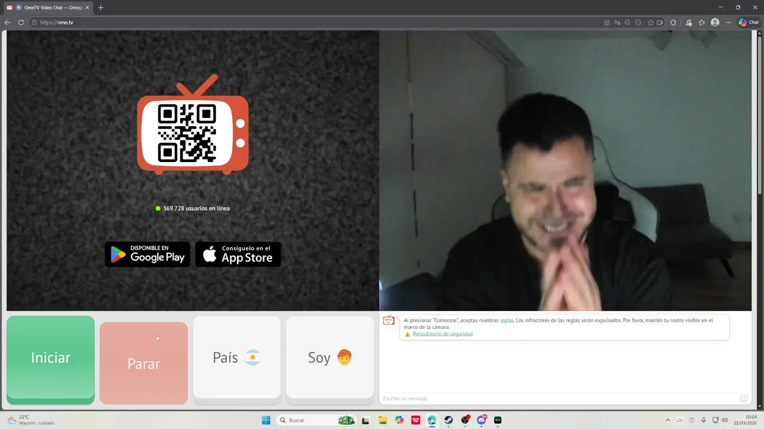The width and height of the screenshot is (764, 429).
Task: Click the remote webcam video feed
Action: pyautogui.click(x=565, y=170)
